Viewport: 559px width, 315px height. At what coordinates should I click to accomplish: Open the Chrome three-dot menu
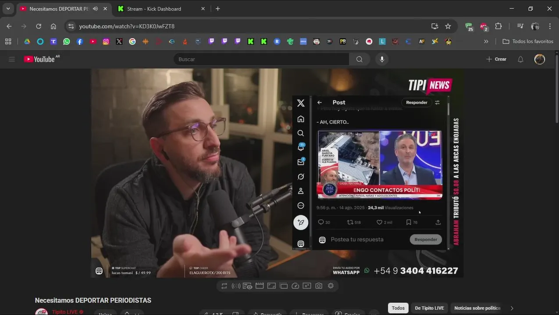550,26
